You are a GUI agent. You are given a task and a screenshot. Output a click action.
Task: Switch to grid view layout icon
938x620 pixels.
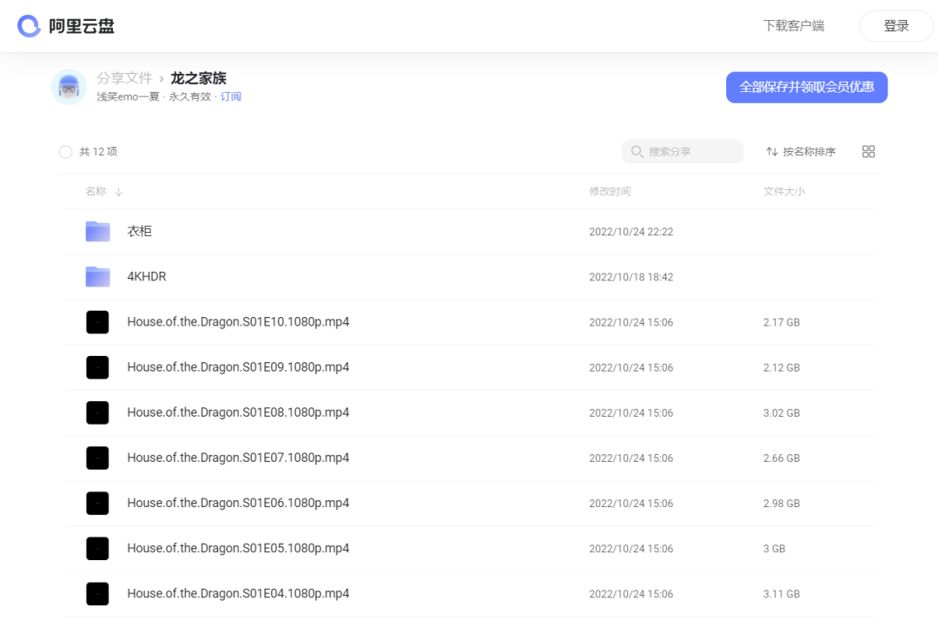click(868, 152)
